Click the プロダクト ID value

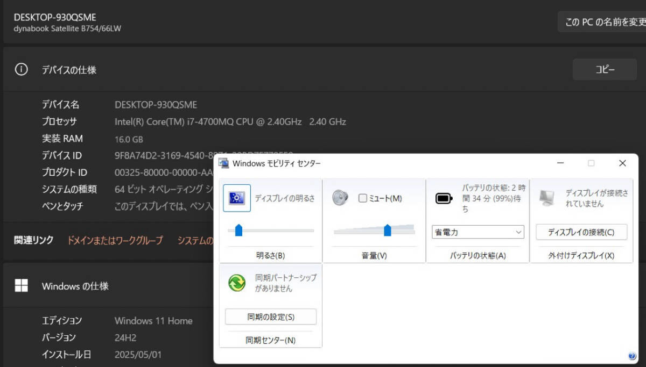164,172
